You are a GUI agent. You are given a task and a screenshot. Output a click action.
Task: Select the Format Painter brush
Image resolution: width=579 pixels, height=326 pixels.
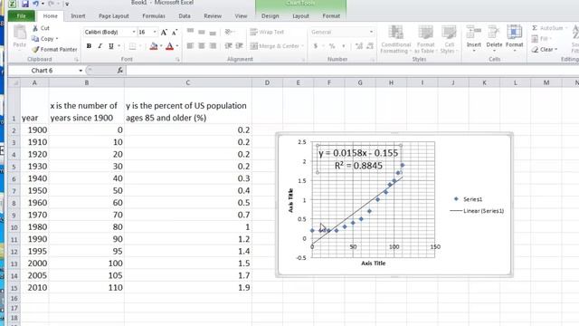54,49
